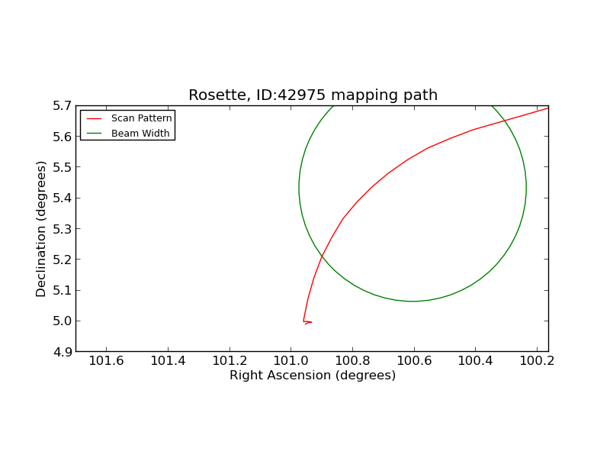Click the small hook at the red scan path's start

pos(307,322)
